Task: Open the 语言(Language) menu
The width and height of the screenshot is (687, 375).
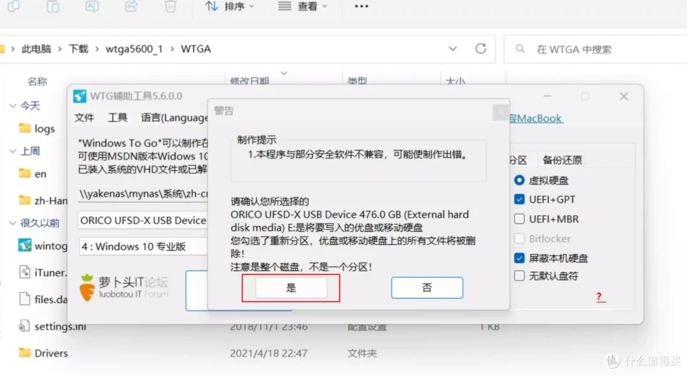Action: point(174,118)
